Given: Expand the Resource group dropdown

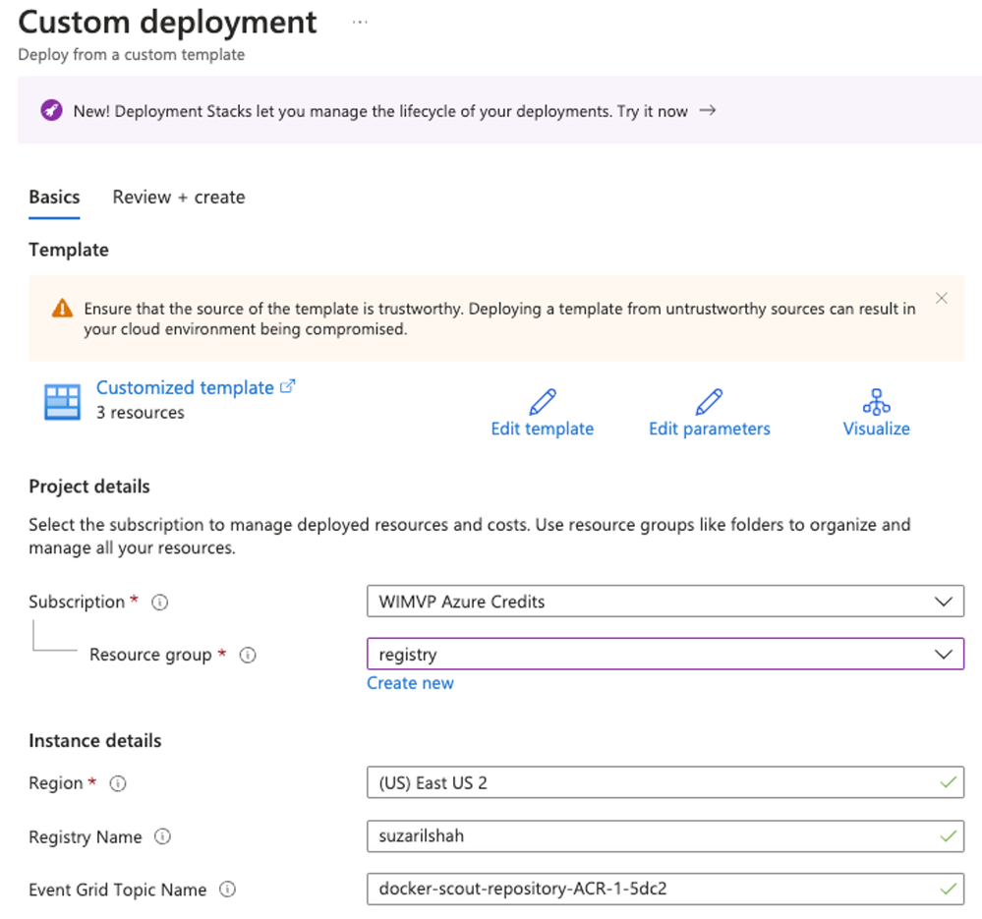Looking at the screenshot, I should [944, 655].
